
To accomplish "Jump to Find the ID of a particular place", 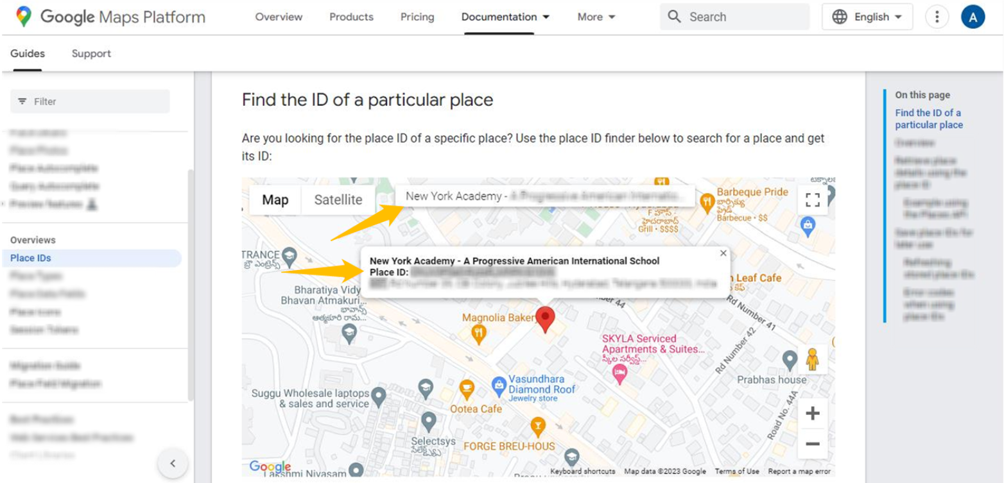I will [x=929, y=119].
